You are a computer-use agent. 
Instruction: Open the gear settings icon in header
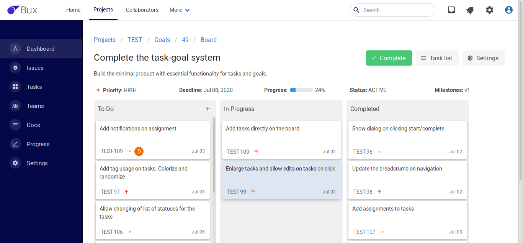pyautogui.click(x=490, y=10)
